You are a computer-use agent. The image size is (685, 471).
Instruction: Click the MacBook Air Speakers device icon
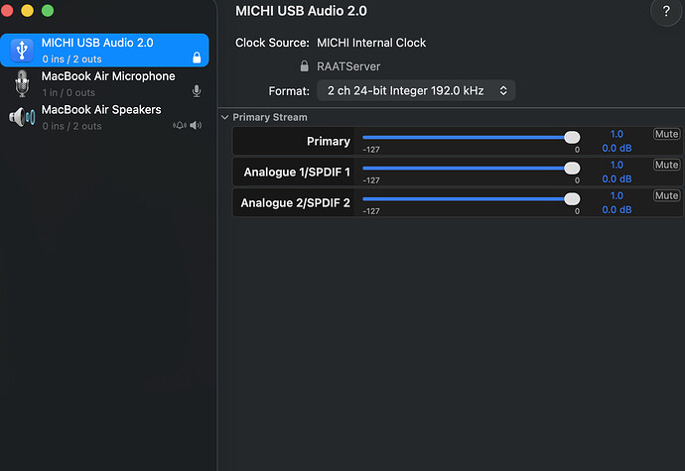pyautogui.click(x=22, y=117)
